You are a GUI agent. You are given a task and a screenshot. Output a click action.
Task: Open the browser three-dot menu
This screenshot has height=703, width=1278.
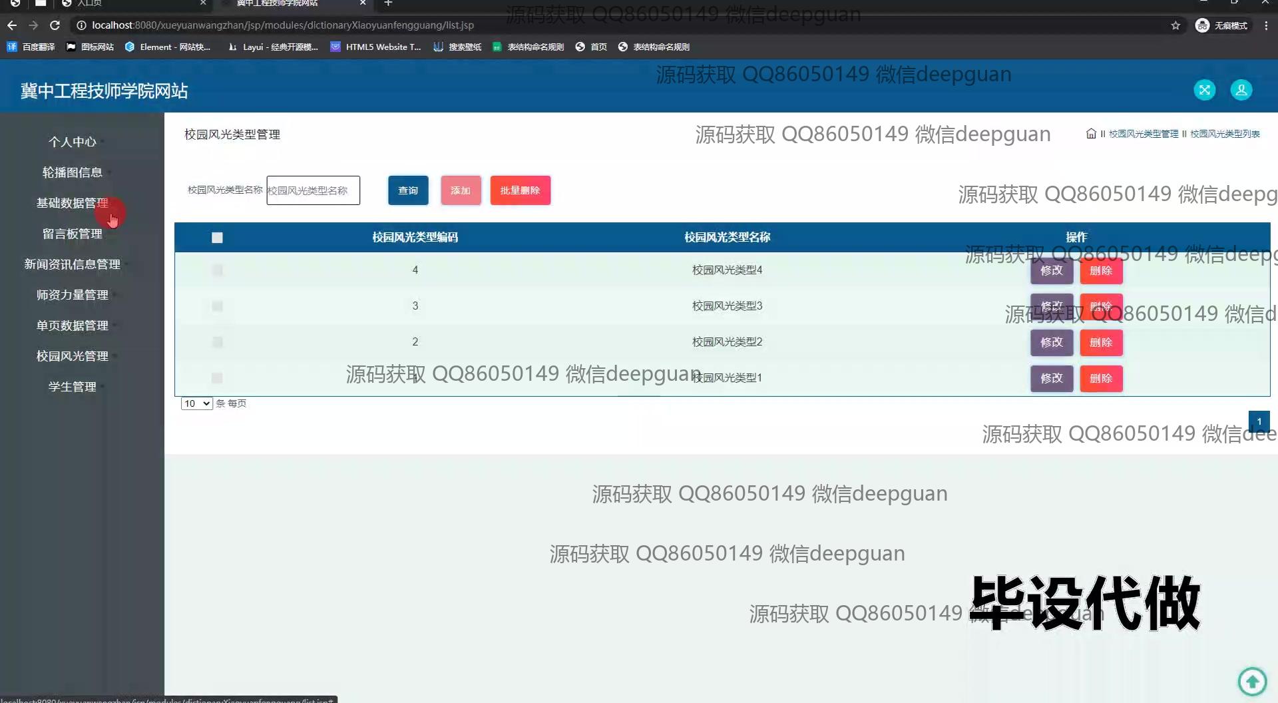pyautogui.click(x=1266, y=25)
